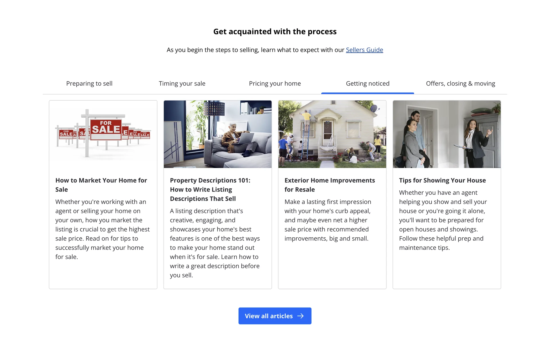Click the open houses and showings summary
550x344 pixels.
[443, 220]
